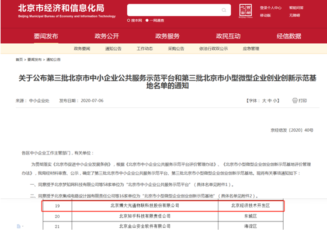Switch to the 应急管理 sub-tab
The width and height of the screenshot is (327, 232).
point(251,48)
